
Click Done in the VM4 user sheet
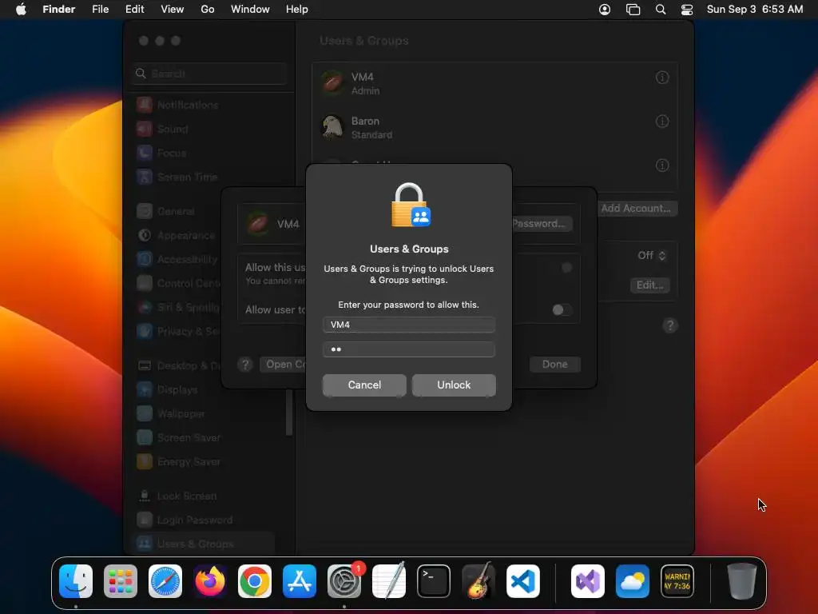[554, 365]
